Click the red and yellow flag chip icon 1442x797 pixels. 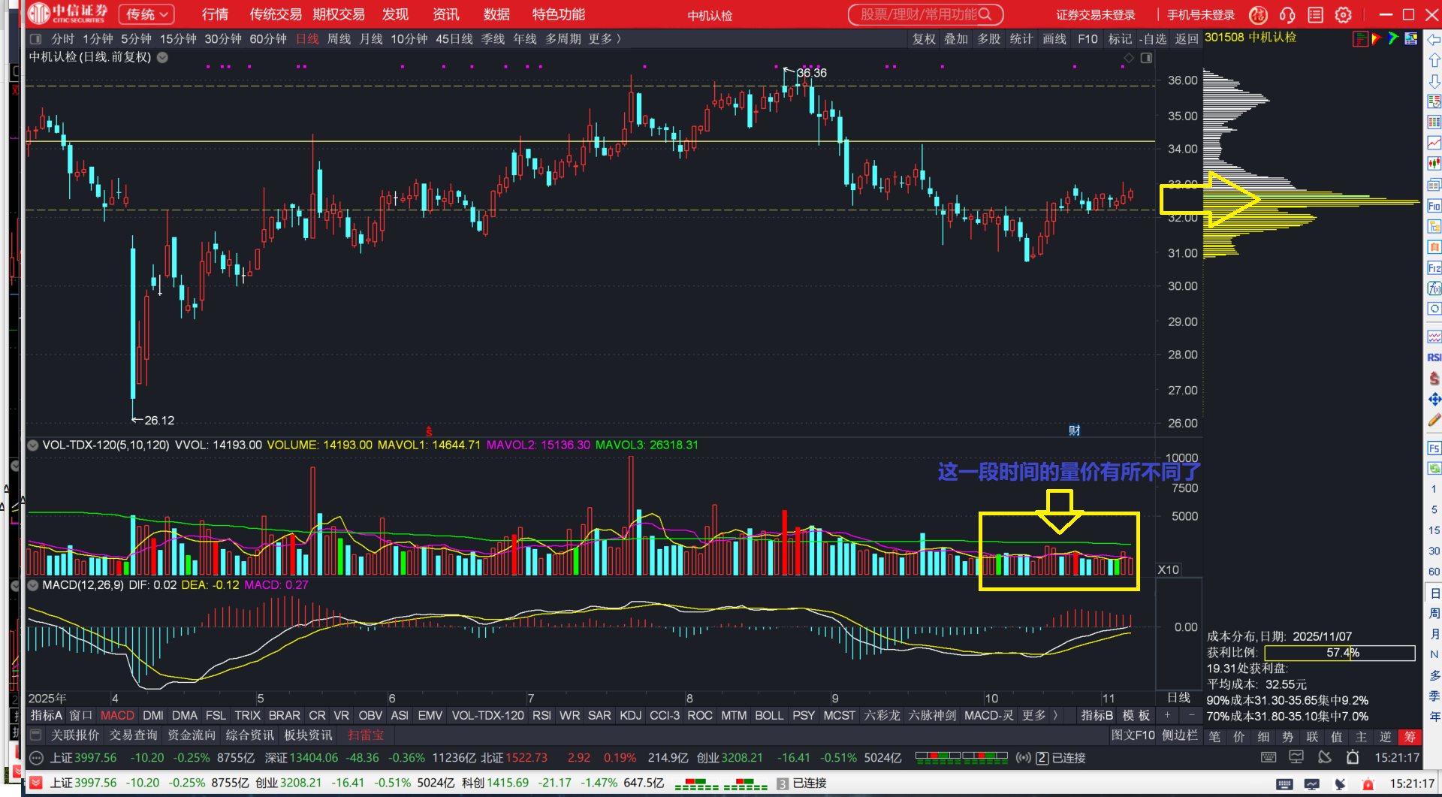[x=1377, y=38]
